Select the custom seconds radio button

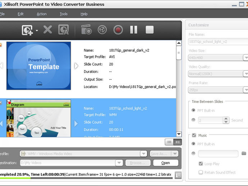[x=193, y=120]
